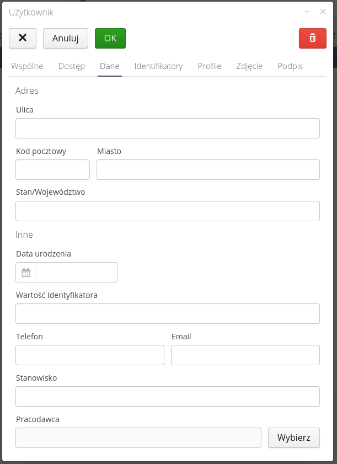The height and width of the screenshot is (464, 337).
Task: Open the date picker calendar icon
Action: [25, 272]
